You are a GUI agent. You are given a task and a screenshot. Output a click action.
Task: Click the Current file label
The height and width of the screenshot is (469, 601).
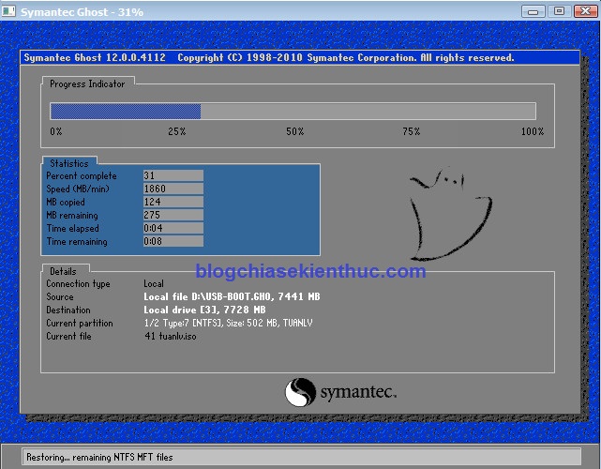point(69,337)
